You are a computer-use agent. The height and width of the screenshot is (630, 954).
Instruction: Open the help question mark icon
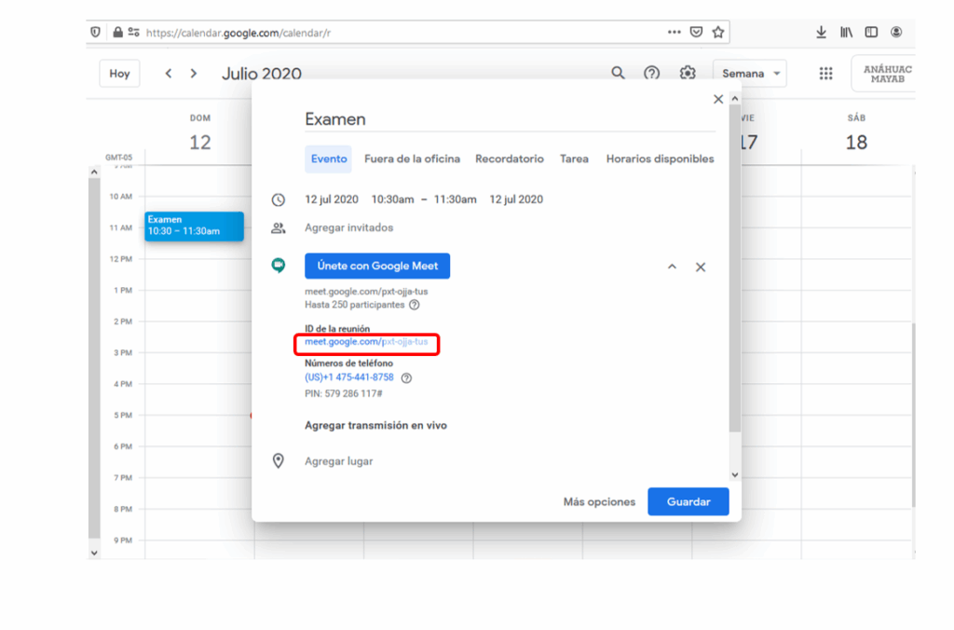[652, 73]
